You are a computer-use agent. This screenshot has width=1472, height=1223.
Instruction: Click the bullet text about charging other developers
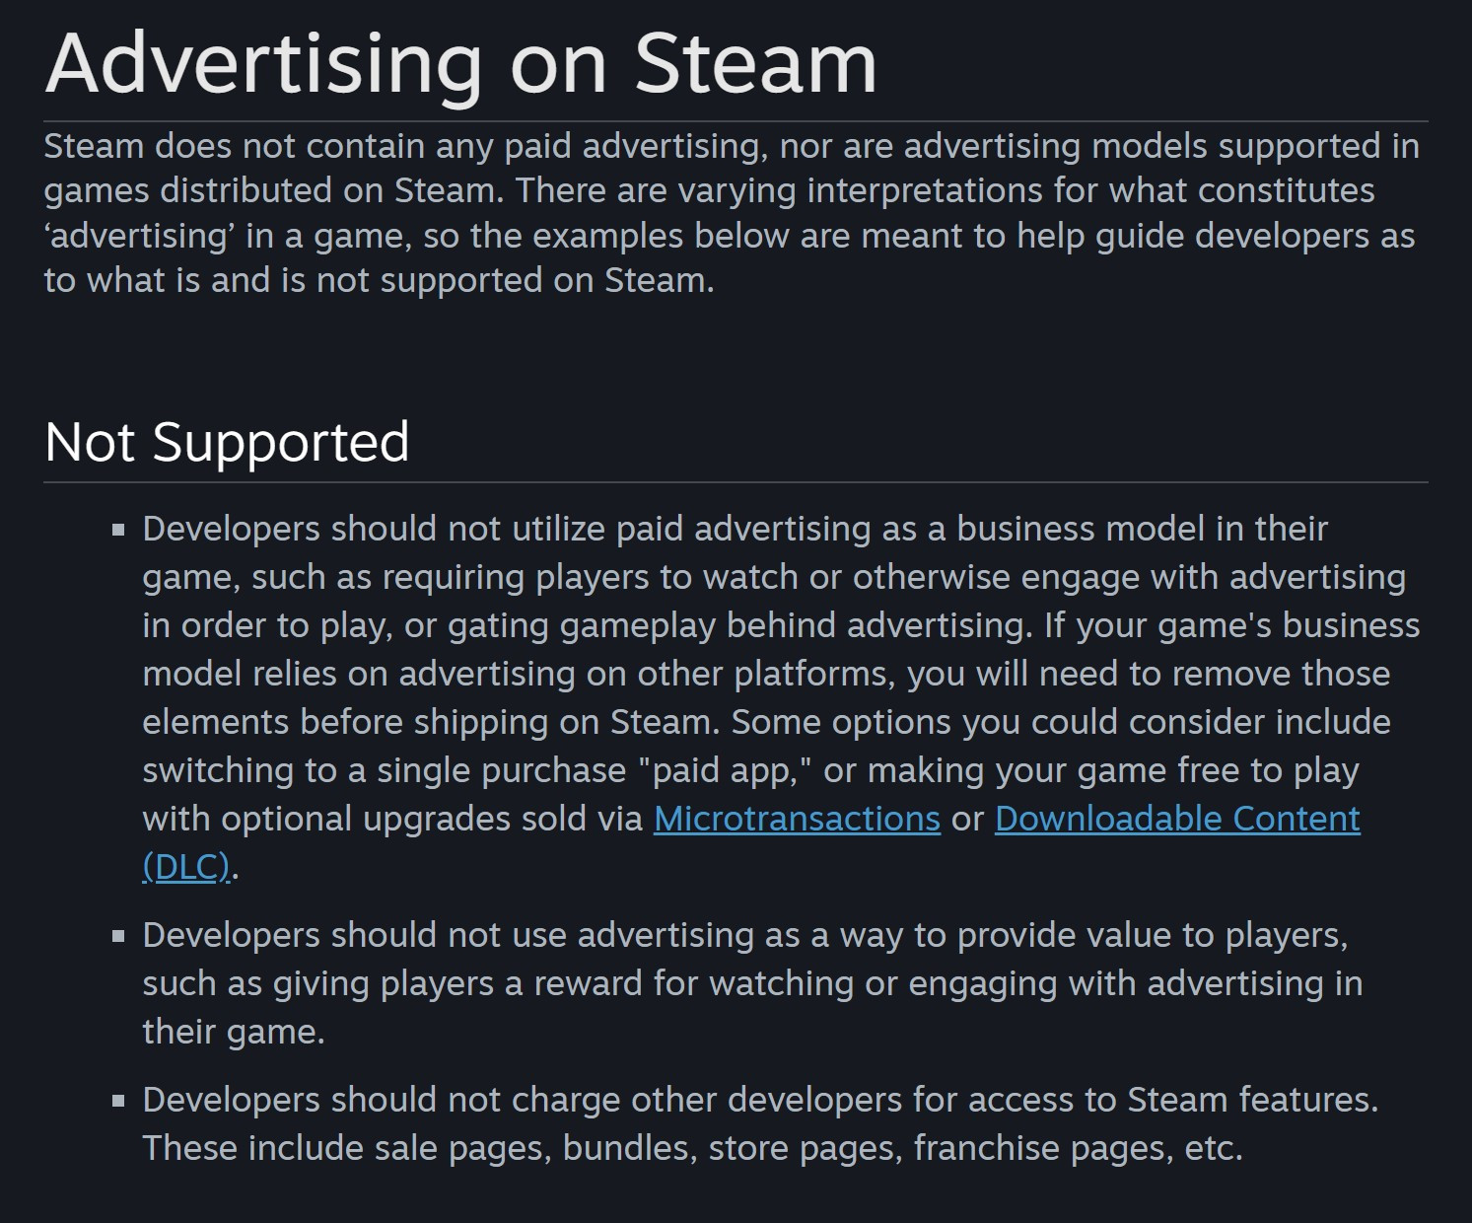click(760, 1123)
